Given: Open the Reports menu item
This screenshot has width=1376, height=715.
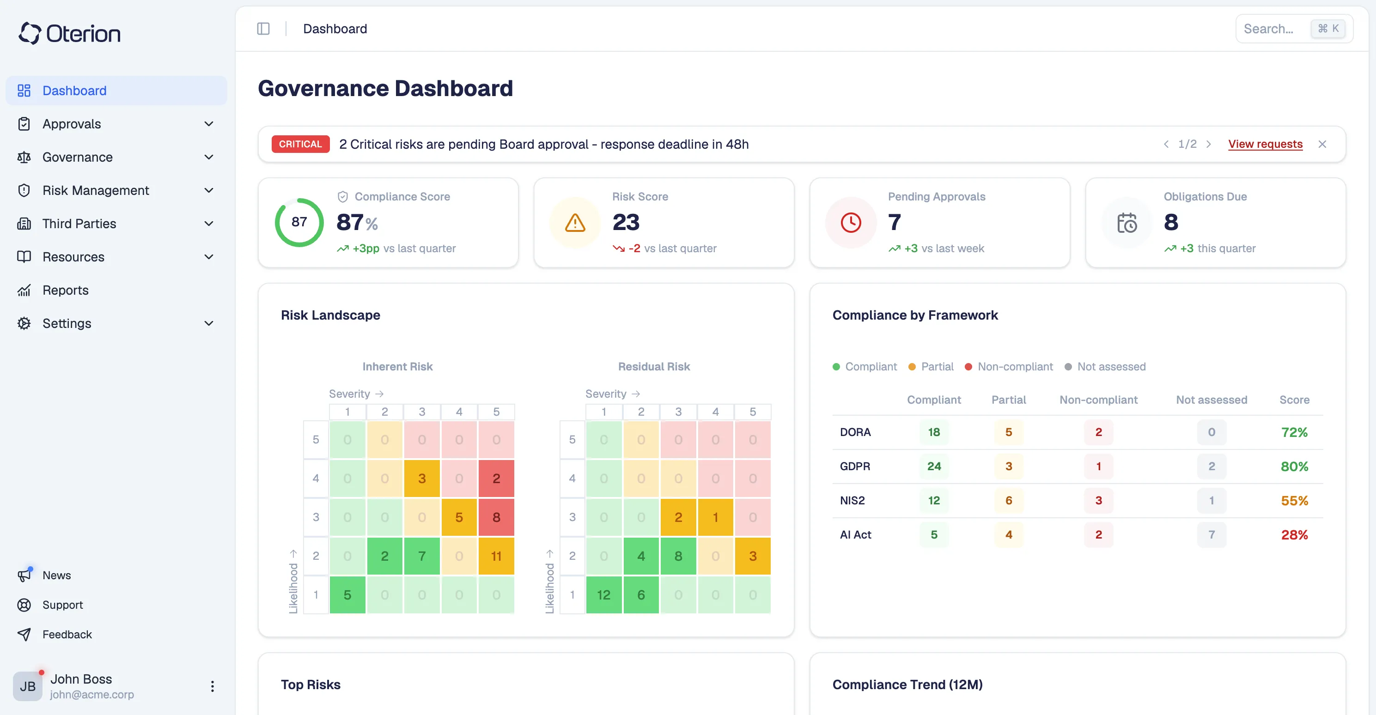Looking at the screenshot, I should pos(116,290).
